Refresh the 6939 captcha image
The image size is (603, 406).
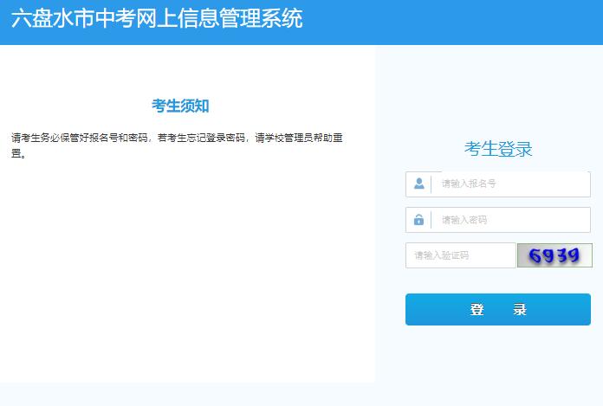click(x=554, y=255)
